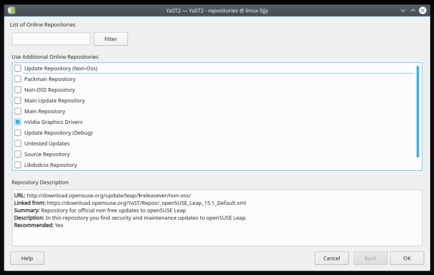This screenshot has height=275, width=434.
Task: Select the Untested Updates row label
Action: pos(47,143)
